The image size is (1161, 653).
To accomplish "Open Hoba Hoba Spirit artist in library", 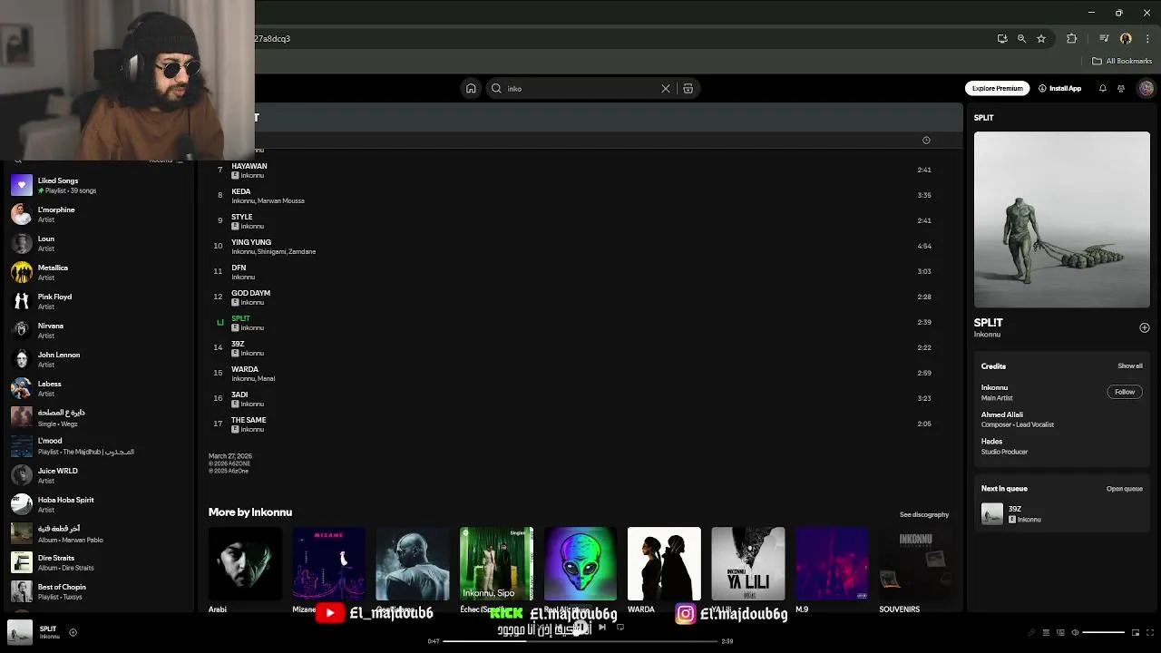I will [x=100, y=504].
